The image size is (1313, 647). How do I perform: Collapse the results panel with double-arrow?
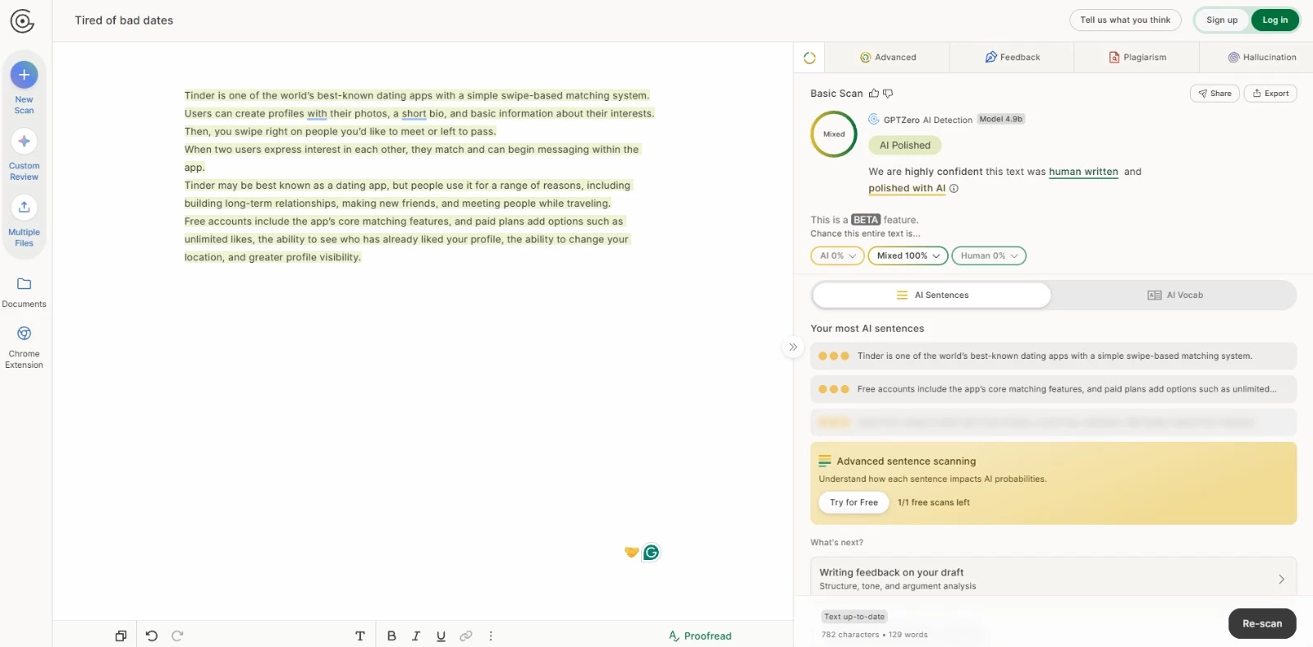click(x=793, y=347)
